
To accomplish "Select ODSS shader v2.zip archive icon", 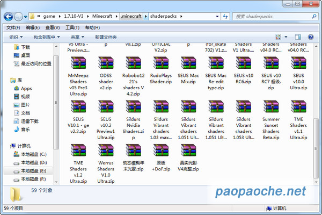I will pos(106,63).
